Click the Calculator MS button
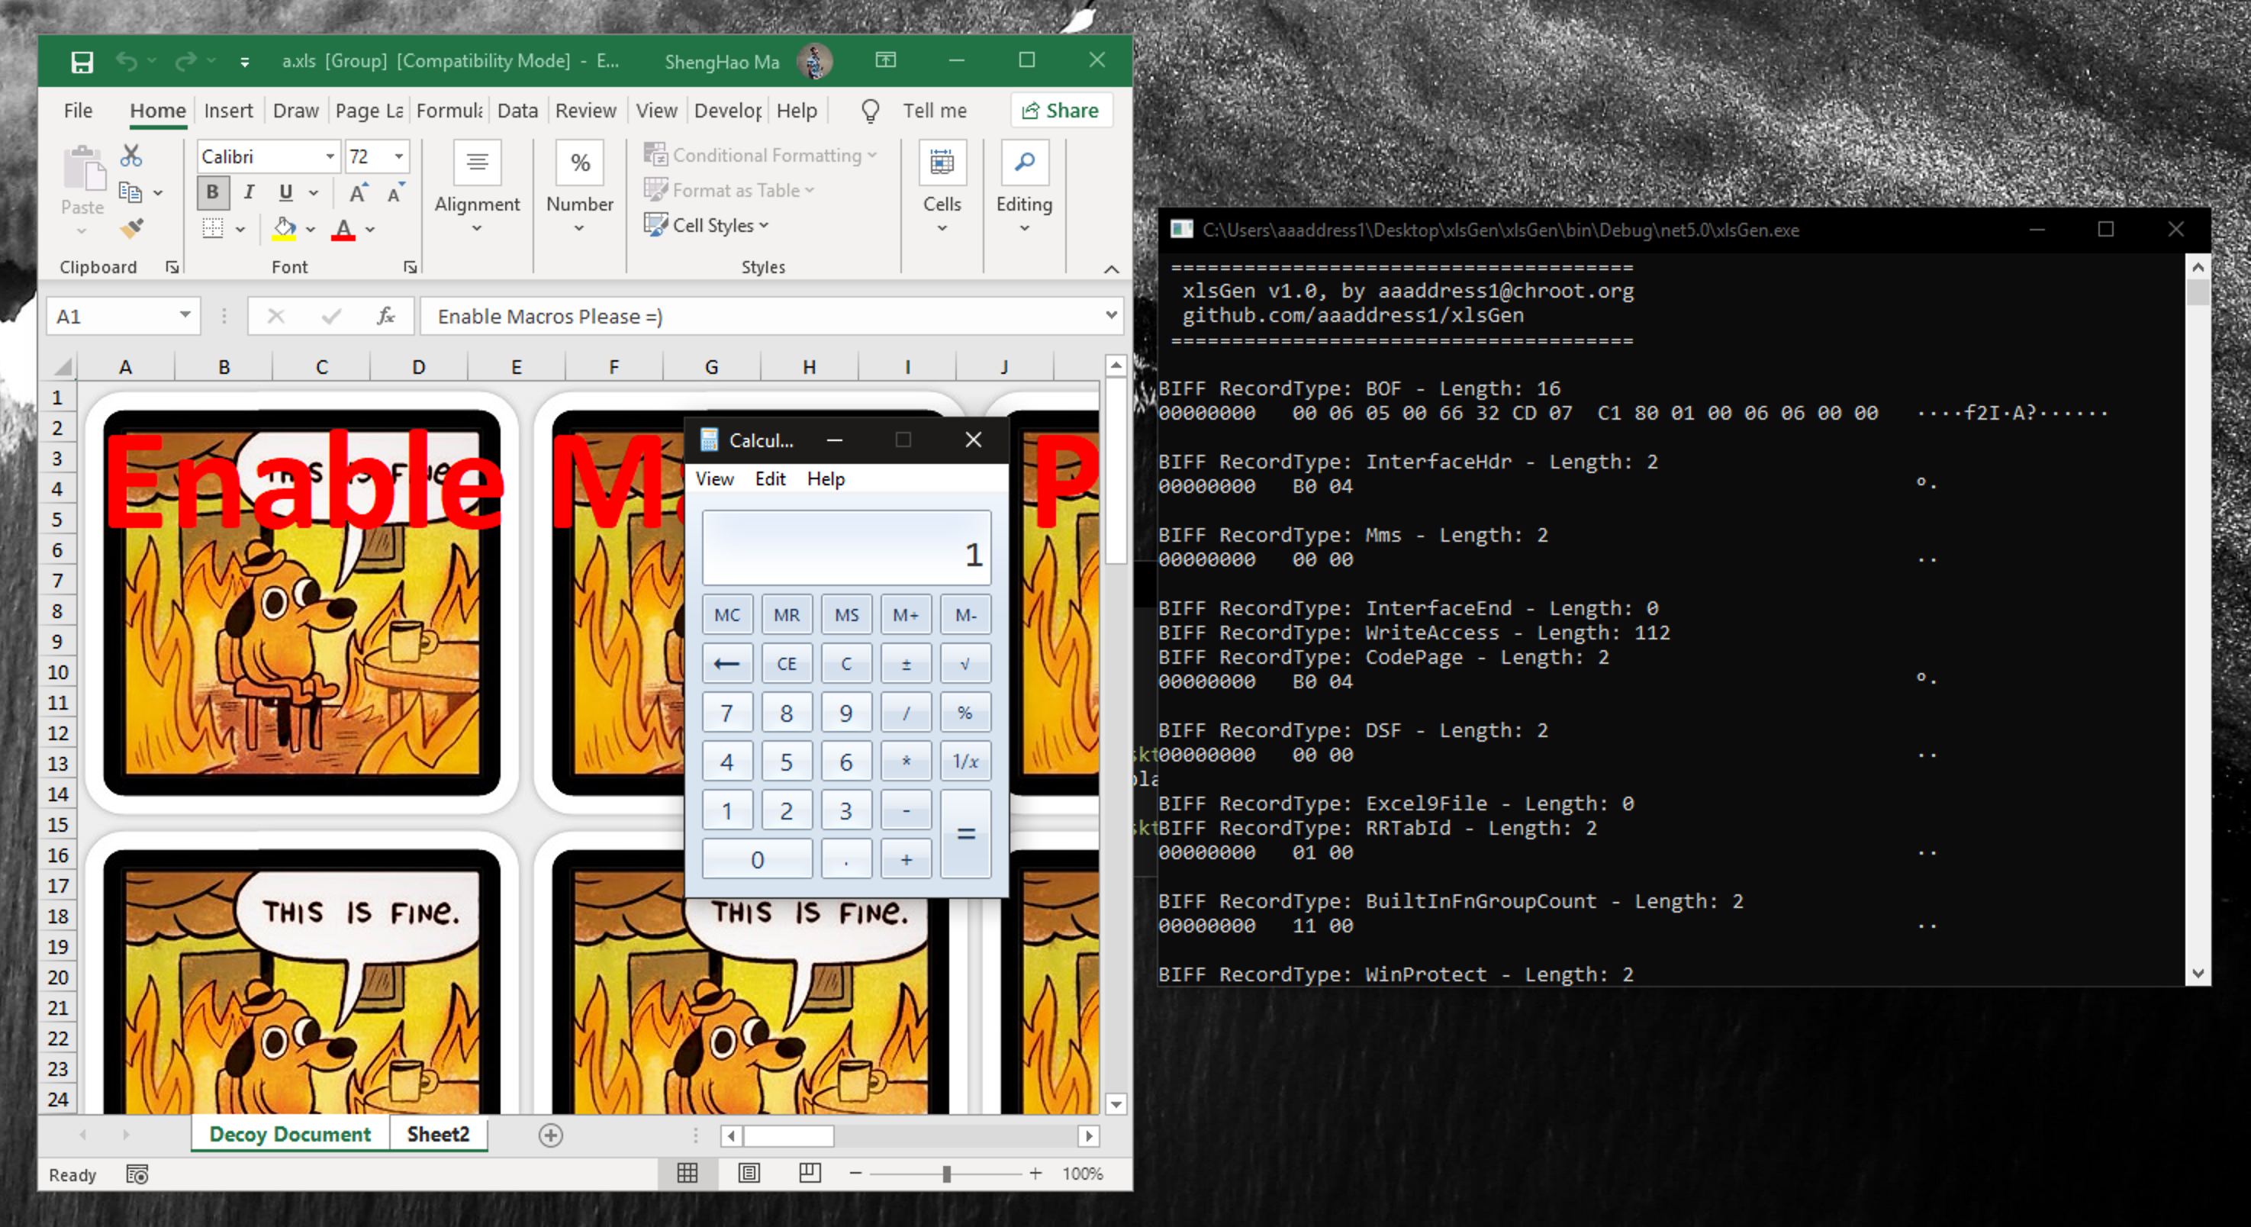Screen dimensions: 2251x1227 click(x=846, y=614)
